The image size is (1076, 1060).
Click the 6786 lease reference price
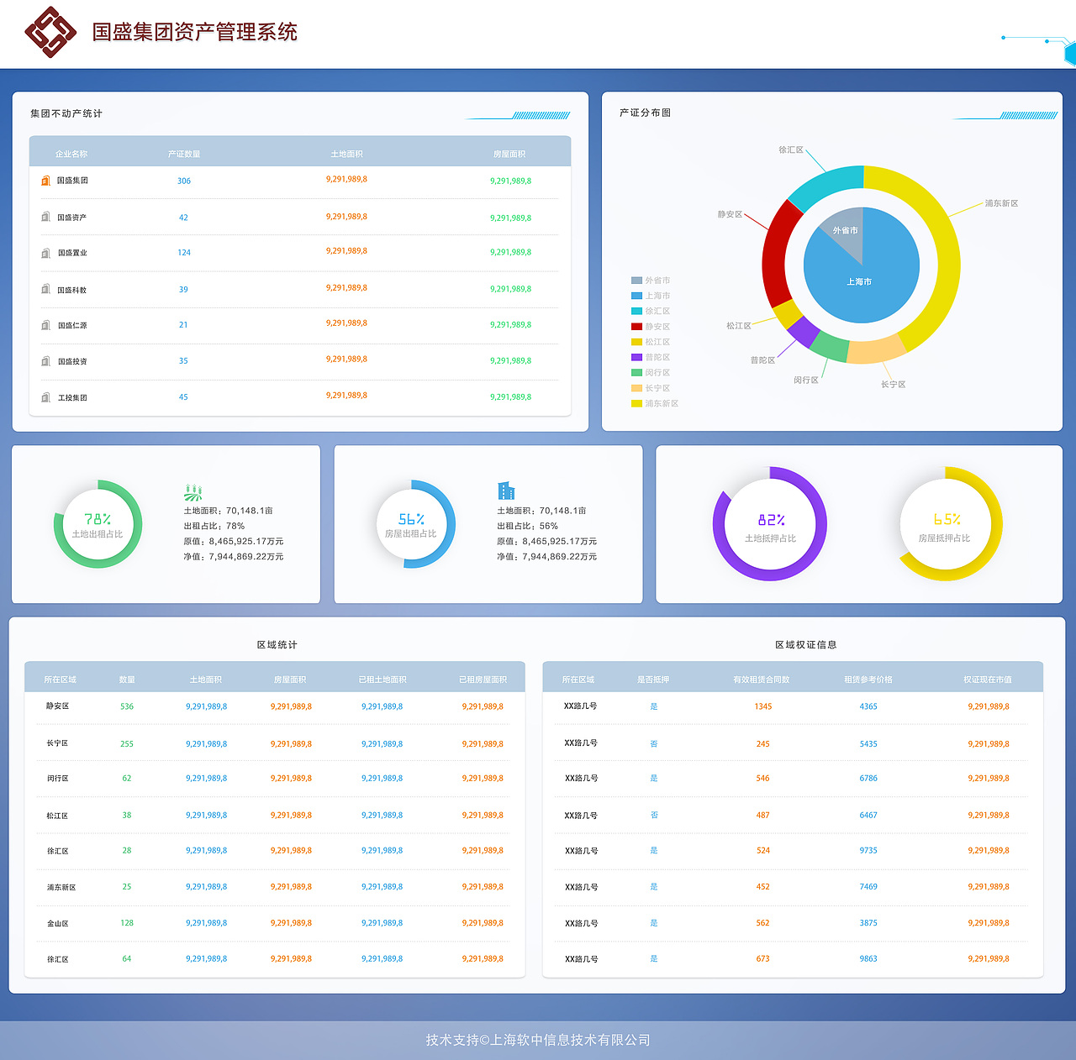(868, 778)
